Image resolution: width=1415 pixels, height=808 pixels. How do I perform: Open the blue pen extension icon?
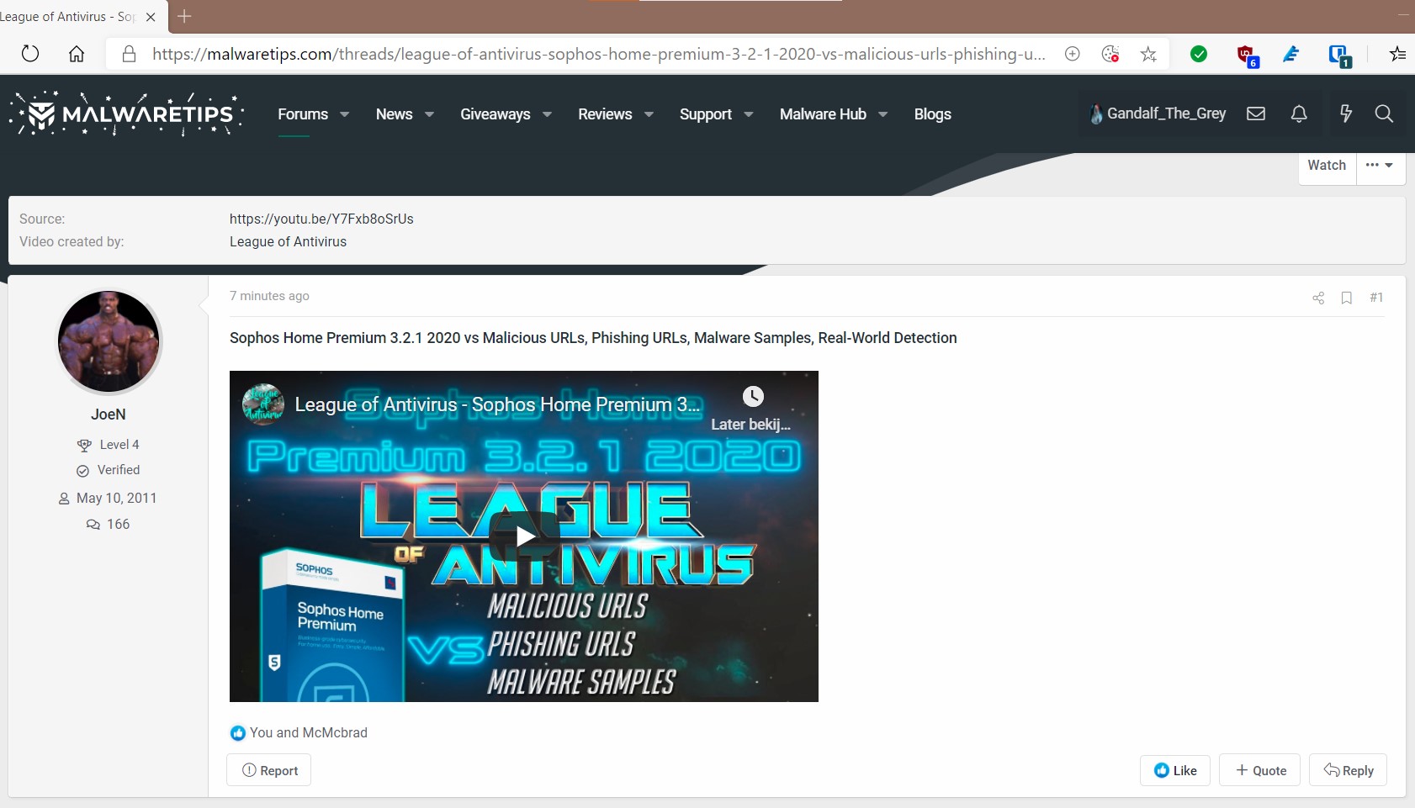pos(1291,54)
